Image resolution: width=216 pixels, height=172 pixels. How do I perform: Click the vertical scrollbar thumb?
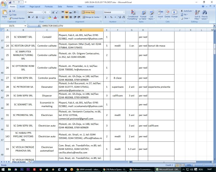[x=215, y=49]
